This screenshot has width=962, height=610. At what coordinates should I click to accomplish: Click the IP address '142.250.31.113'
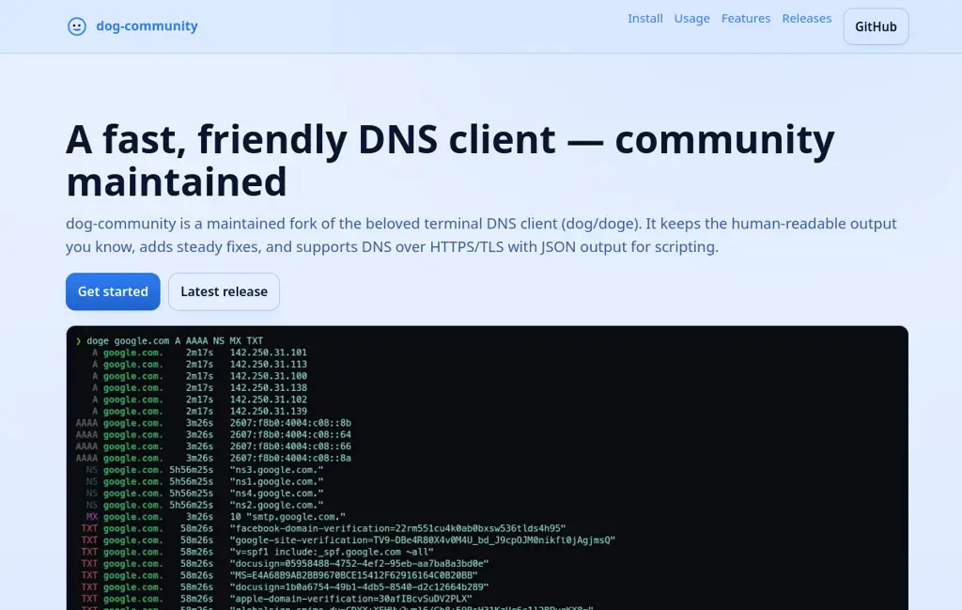pyautogui.click(x=268, y=364)
